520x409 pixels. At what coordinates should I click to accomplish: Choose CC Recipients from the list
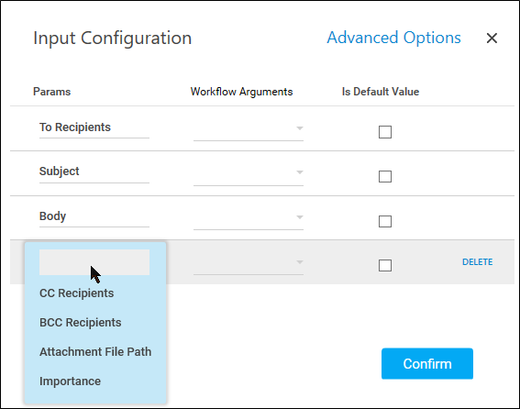(77, 293)
